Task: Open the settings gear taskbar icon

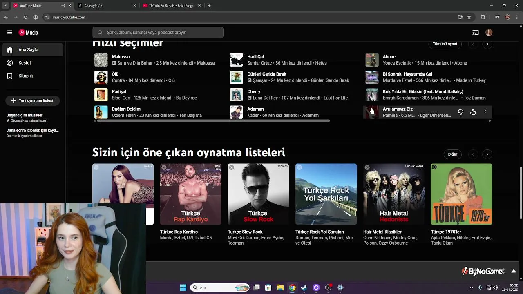Action: pyautogui.click(x=340, y=287)
